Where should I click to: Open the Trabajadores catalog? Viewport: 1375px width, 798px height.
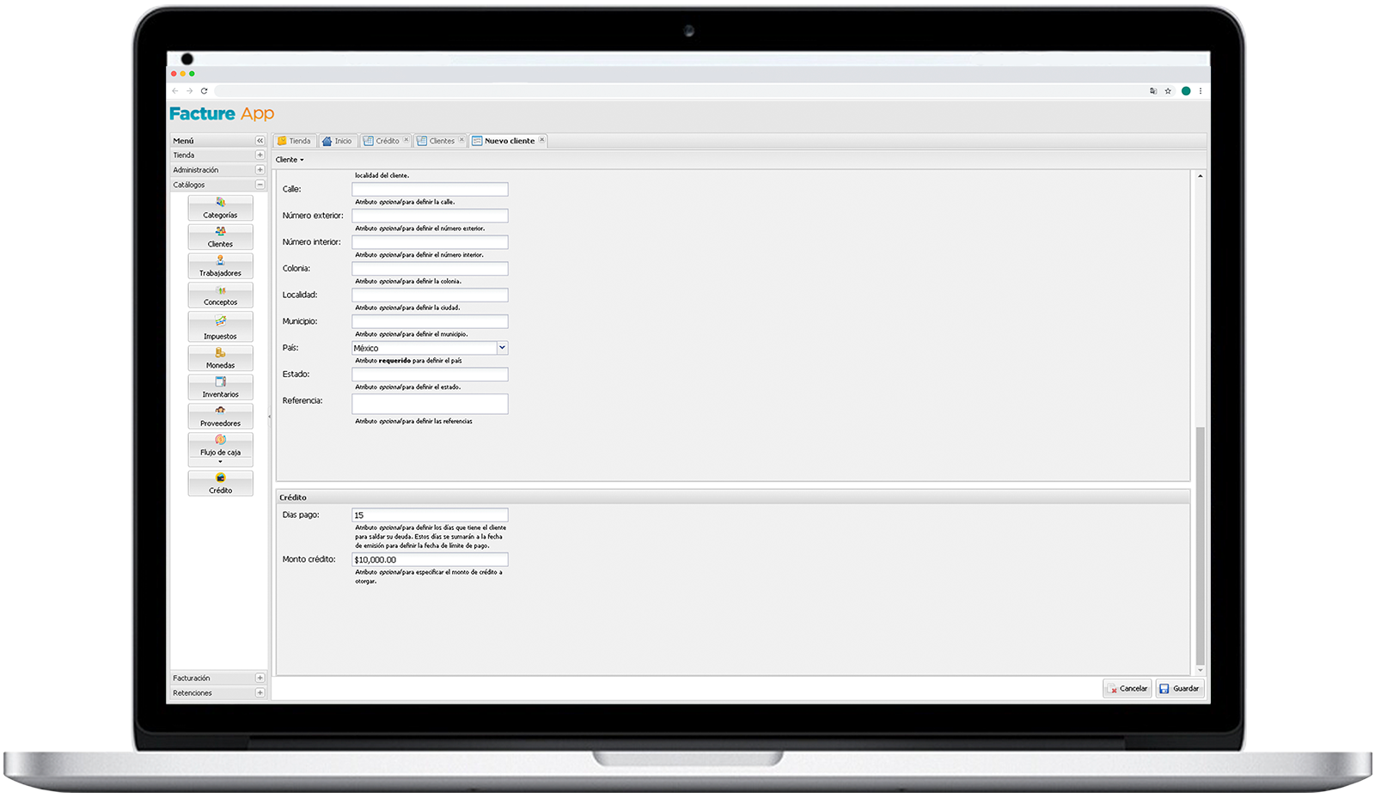point(220,266)
